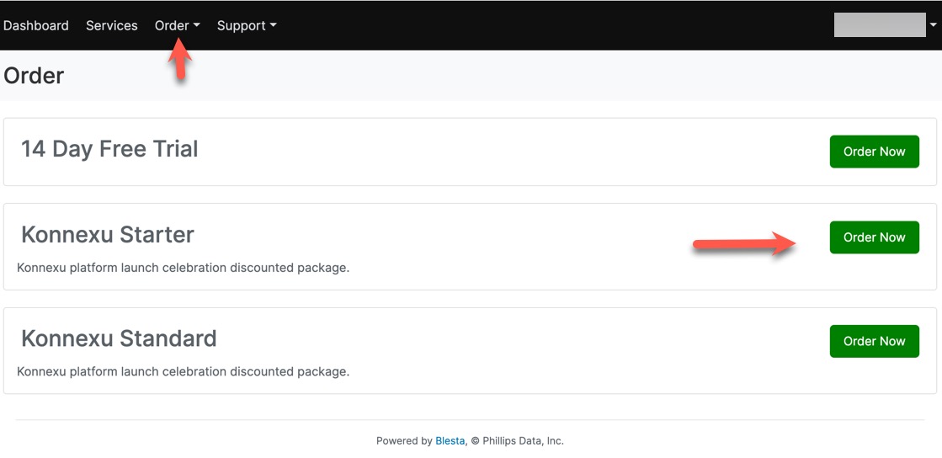
Task: Follow the Blesta link in the footer
Action: tap(450, 440)
